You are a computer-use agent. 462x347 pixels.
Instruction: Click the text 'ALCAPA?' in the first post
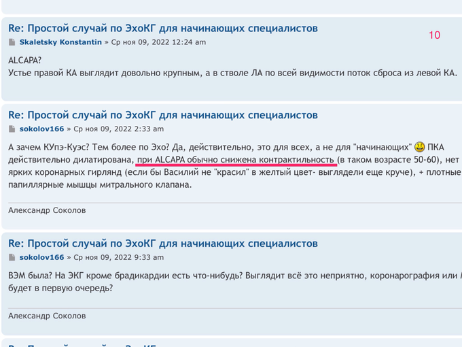click(25, 61)
